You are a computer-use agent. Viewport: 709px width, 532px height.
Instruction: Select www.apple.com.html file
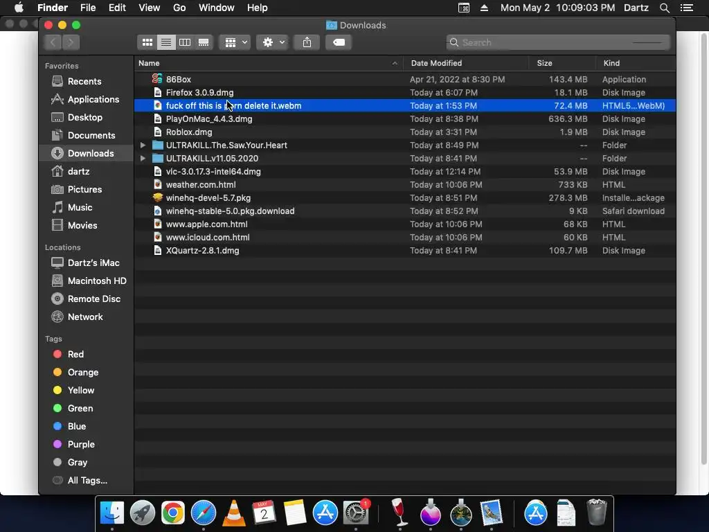404,224
